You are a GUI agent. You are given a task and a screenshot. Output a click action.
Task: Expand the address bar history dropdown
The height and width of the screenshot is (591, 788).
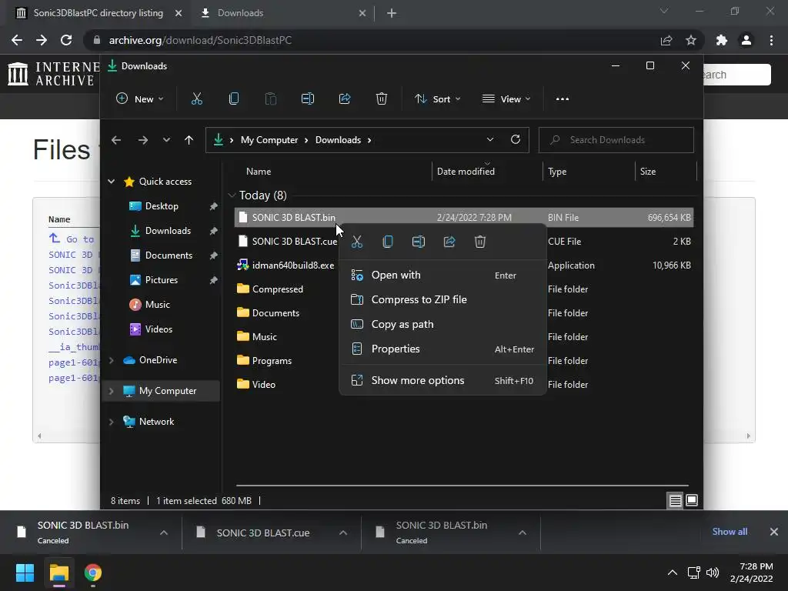[490, 140]
